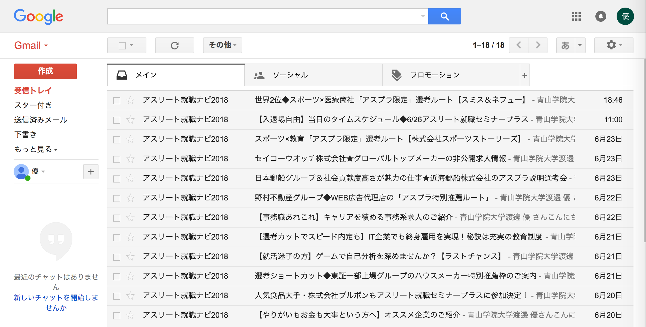Add a new inbox tab with plus
This screenshot has height=327, width=646.
(x=525, y=75)
